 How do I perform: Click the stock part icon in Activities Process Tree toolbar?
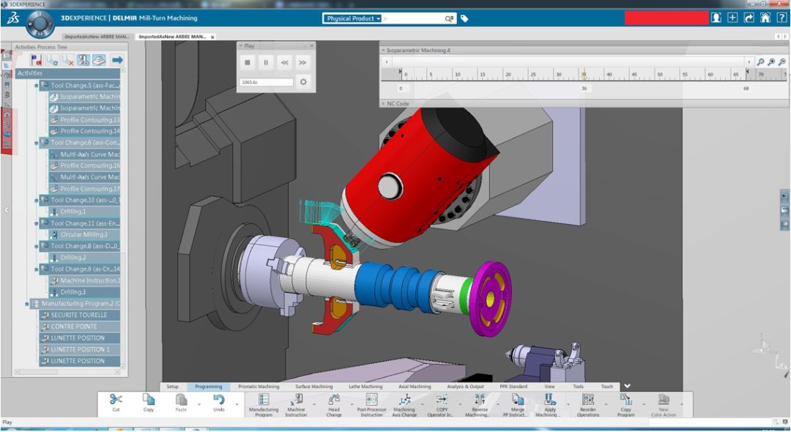tap(100, 61)
